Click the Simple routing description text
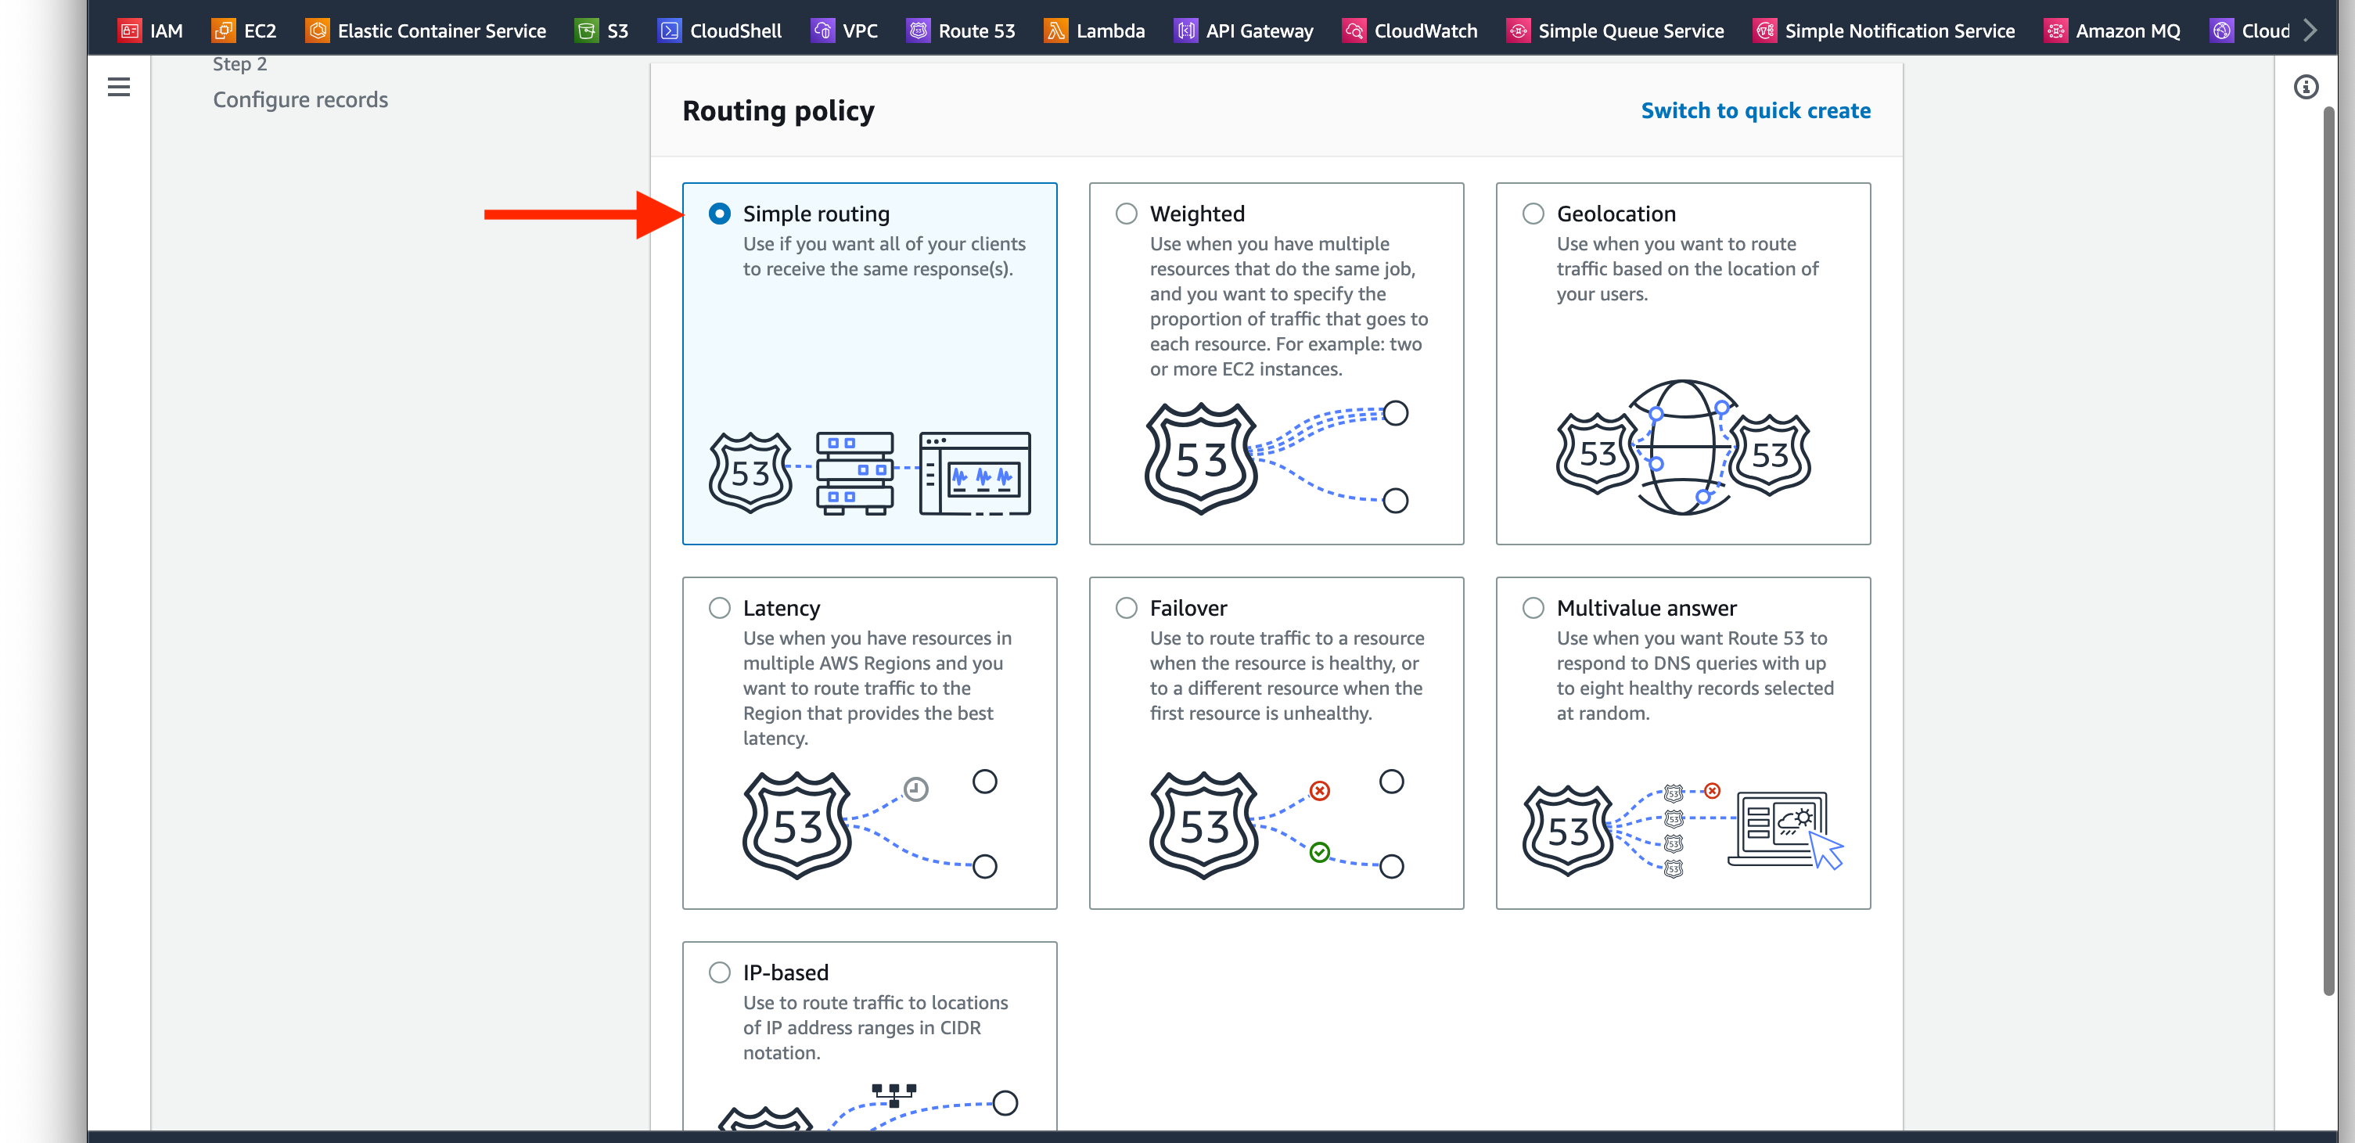 884,256
